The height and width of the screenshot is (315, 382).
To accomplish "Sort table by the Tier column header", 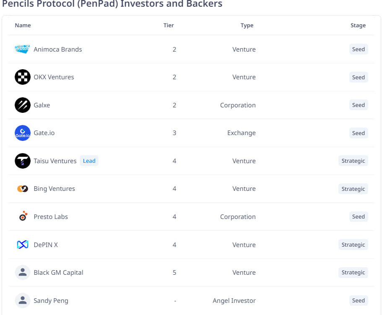I will tap(169, 25).
